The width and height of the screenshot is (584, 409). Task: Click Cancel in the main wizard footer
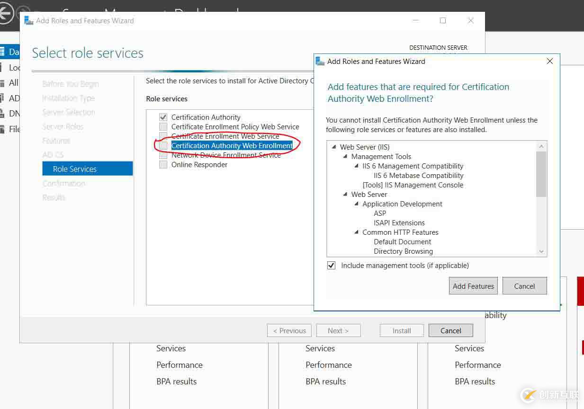tap(450, 331)
